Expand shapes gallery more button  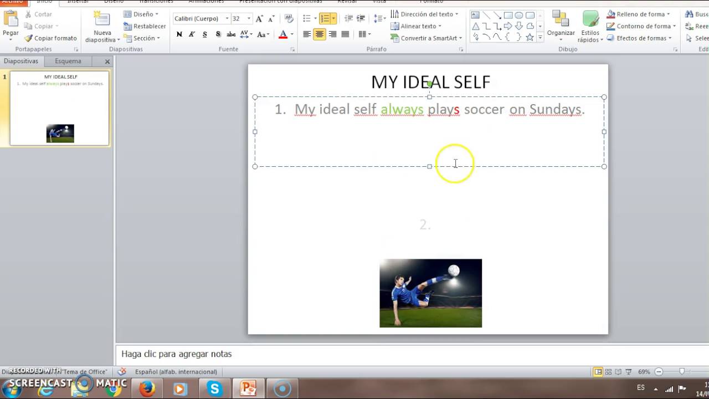click(x=540, y=38)
